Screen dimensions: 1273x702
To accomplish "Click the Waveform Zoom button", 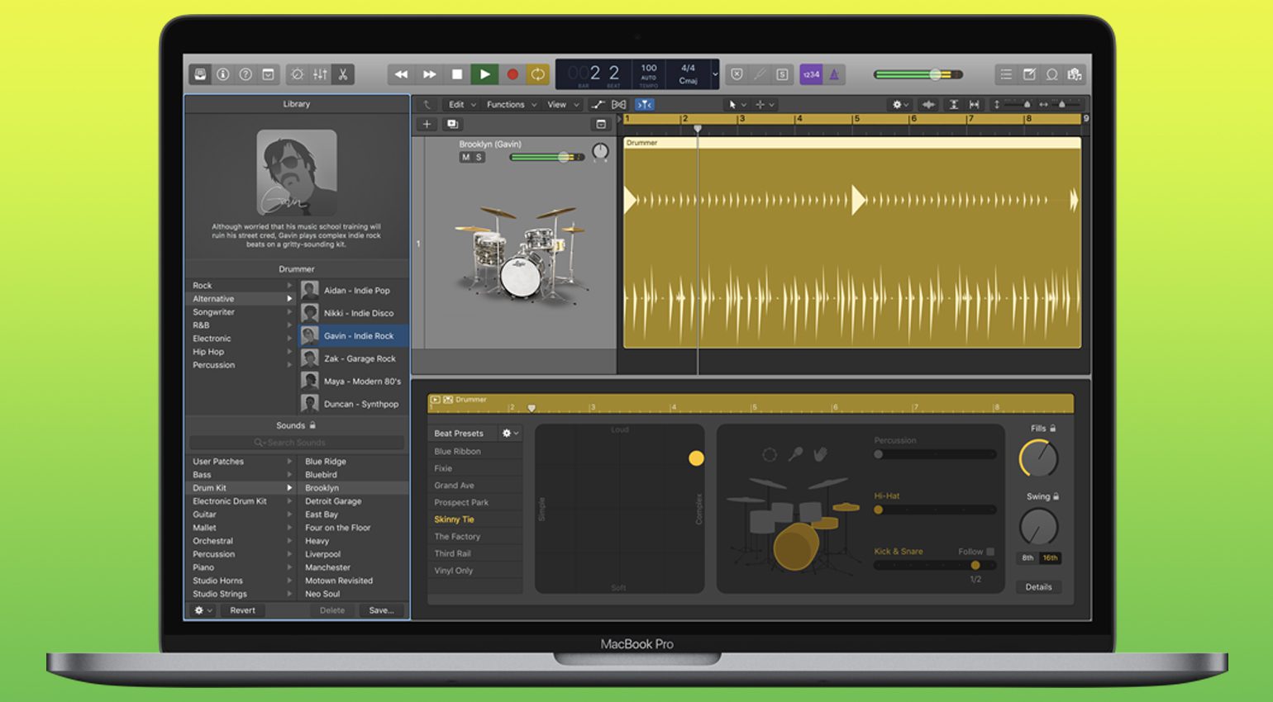I will click(x=929, y=105).
